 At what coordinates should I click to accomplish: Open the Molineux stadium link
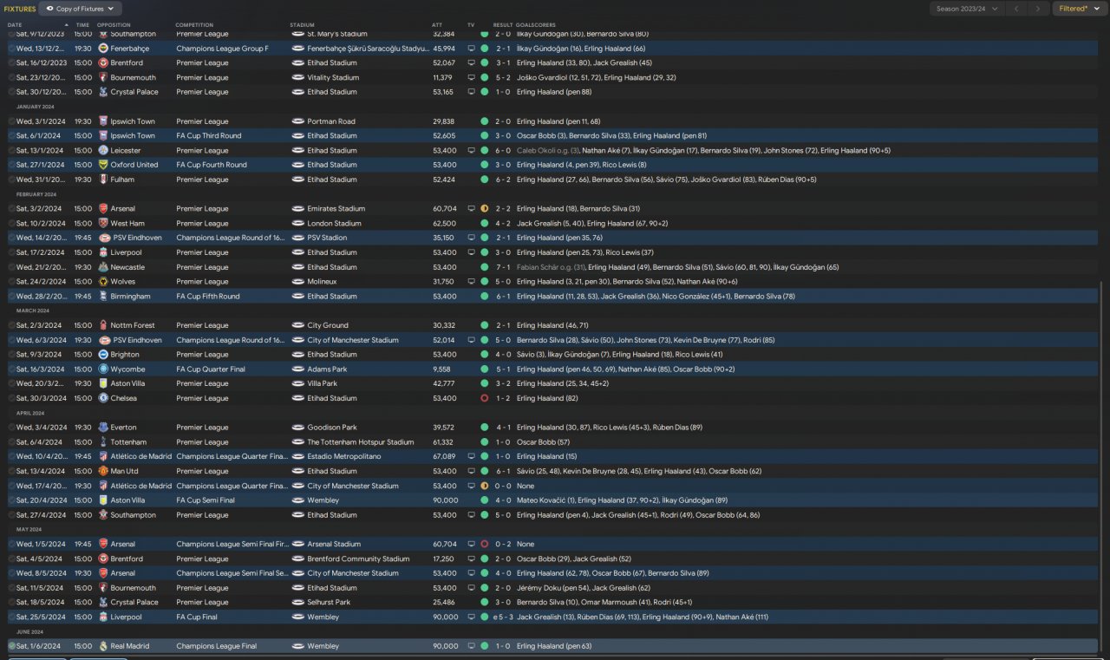pos(323,282)
